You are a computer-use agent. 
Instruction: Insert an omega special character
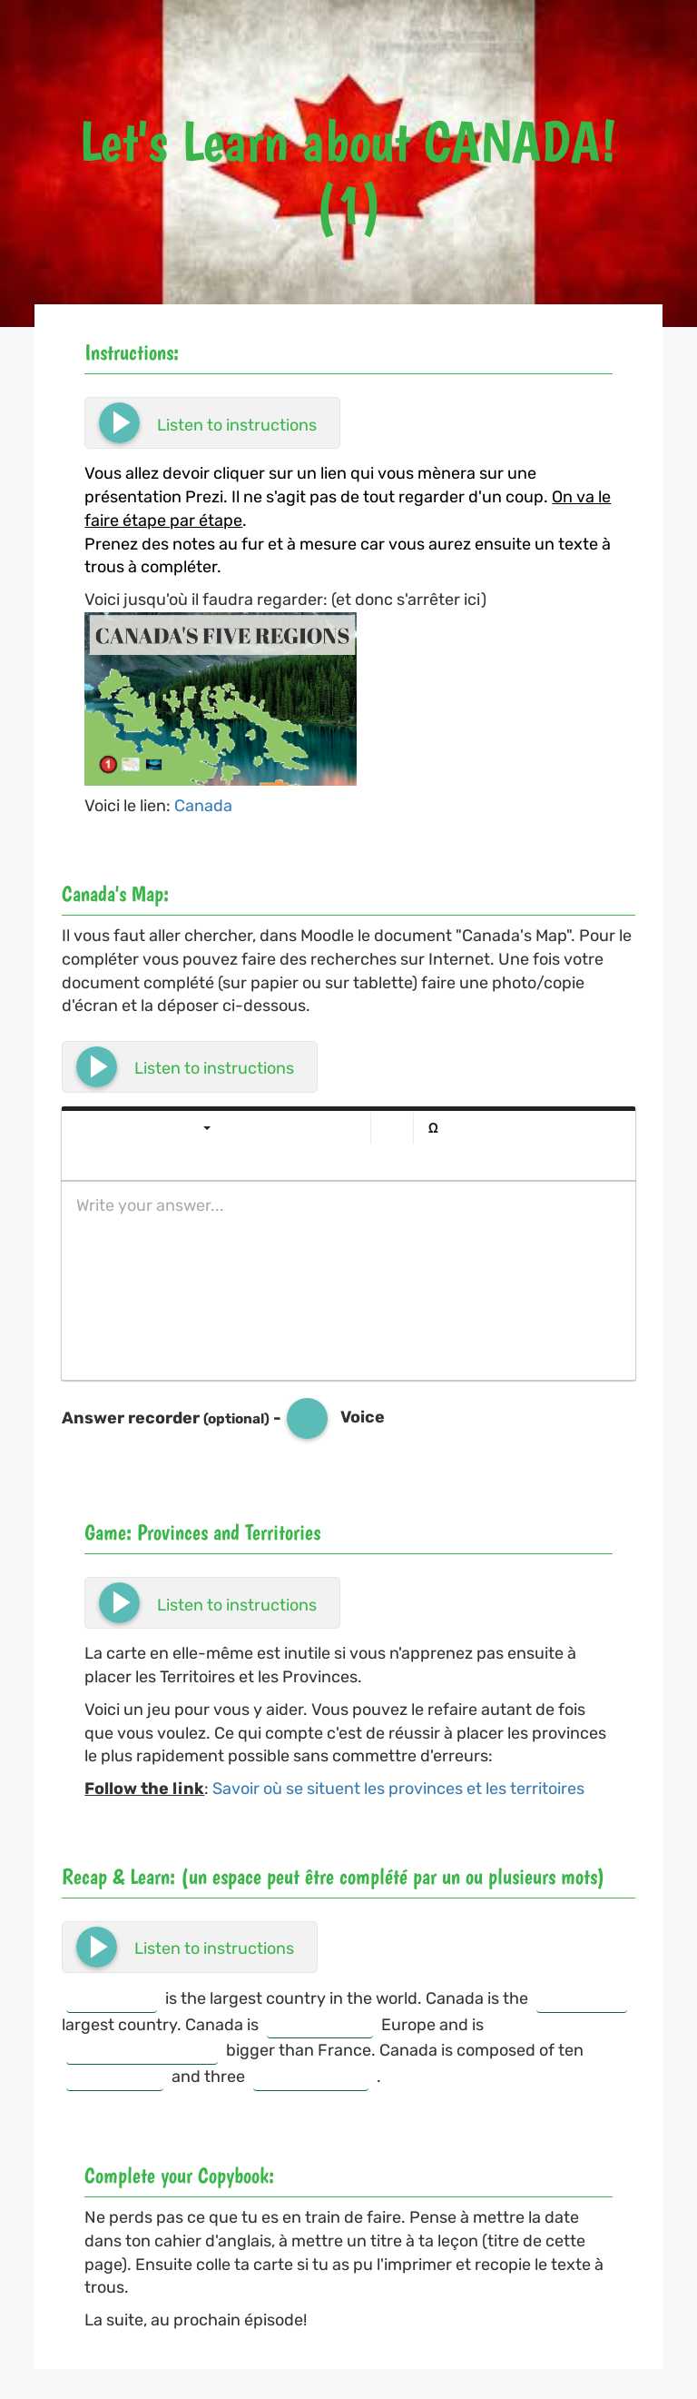(x=432, y=1128)
